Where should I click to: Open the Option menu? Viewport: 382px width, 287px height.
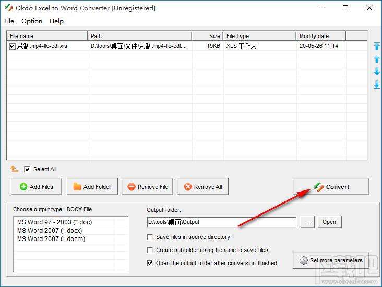32,21
